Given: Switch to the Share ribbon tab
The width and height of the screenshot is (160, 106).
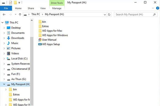Looking at the screenshot, I should pos(31,8).
